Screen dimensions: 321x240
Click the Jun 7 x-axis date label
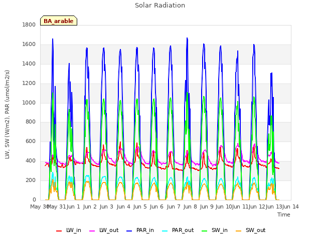coord(174,206)
